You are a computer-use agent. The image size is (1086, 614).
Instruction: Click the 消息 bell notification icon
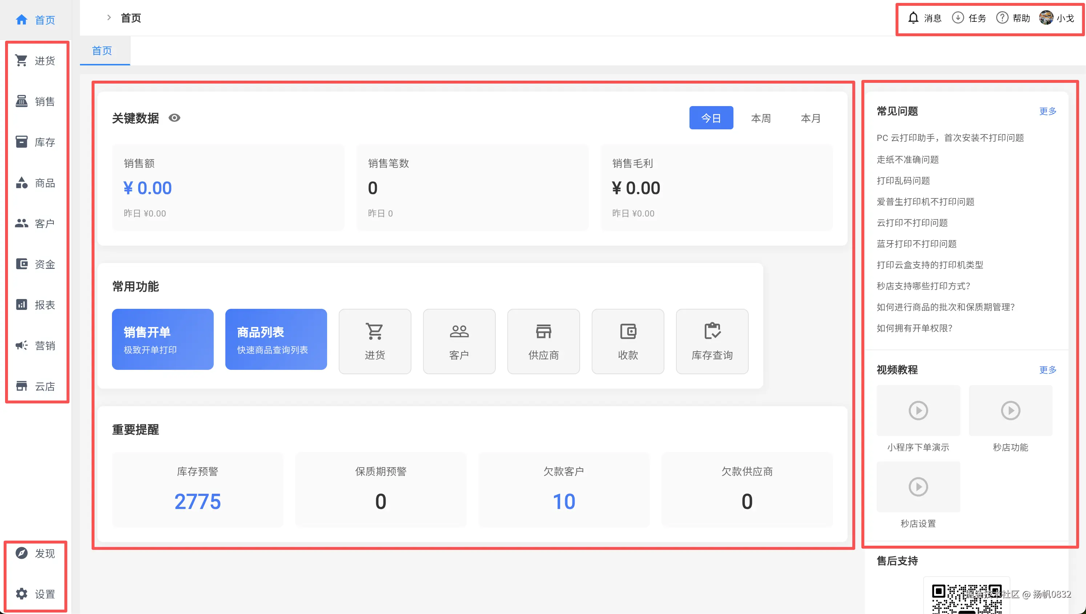point(913,18)
